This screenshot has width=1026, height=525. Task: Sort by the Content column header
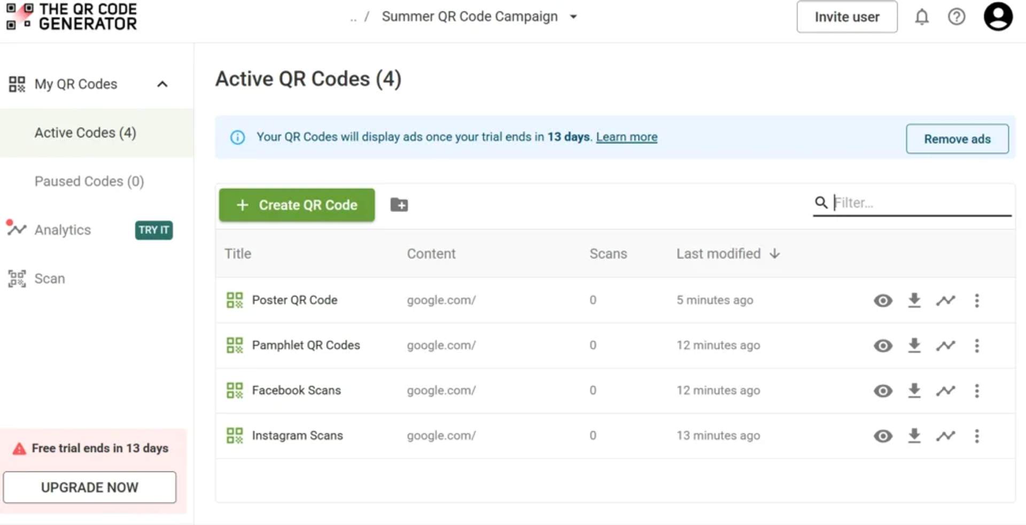coord(431,254)
